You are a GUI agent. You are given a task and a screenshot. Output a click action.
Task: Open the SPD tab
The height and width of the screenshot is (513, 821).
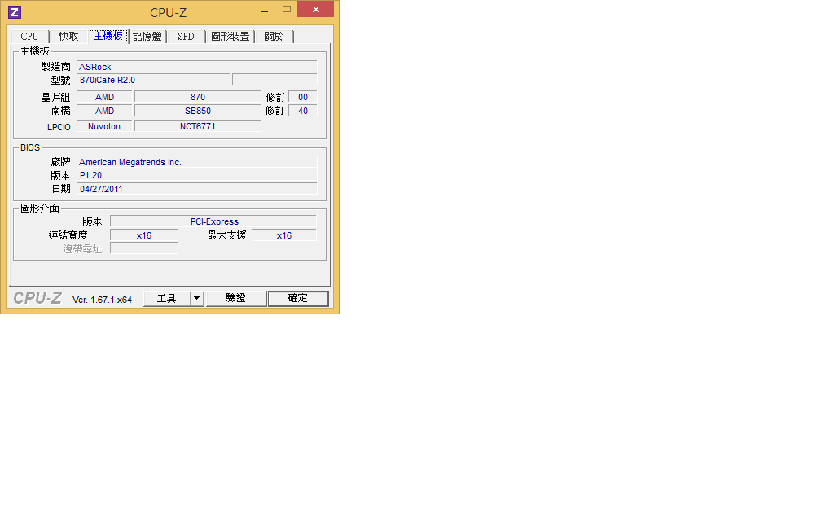tap(186, 36)
